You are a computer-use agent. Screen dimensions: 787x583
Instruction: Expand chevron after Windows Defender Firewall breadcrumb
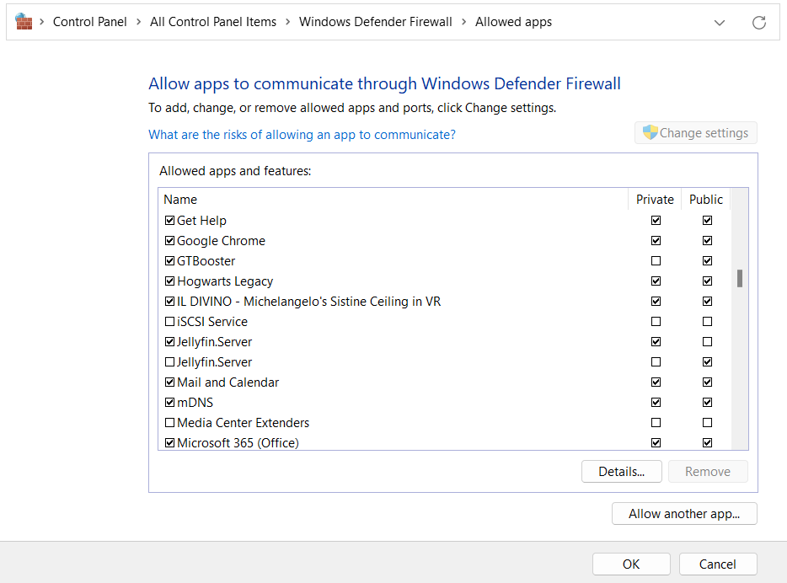click(x=464, y=22)
